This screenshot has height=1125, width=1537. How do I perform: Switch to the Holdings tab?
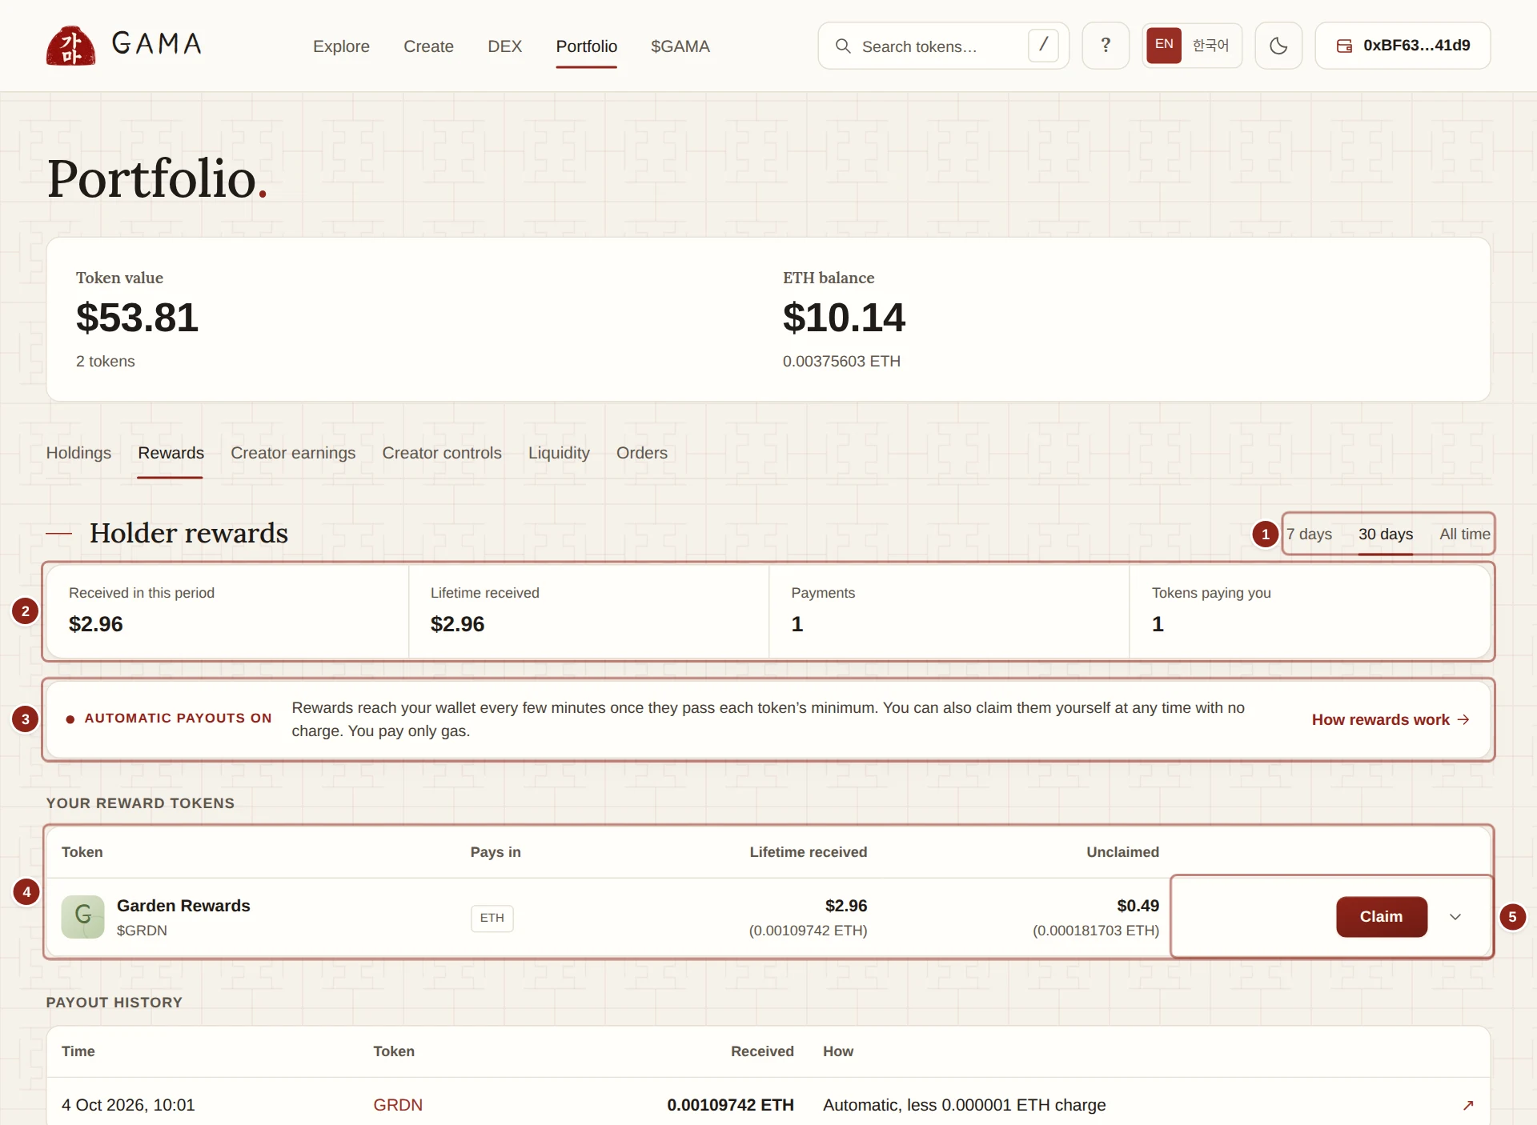(x=78, y=453)
